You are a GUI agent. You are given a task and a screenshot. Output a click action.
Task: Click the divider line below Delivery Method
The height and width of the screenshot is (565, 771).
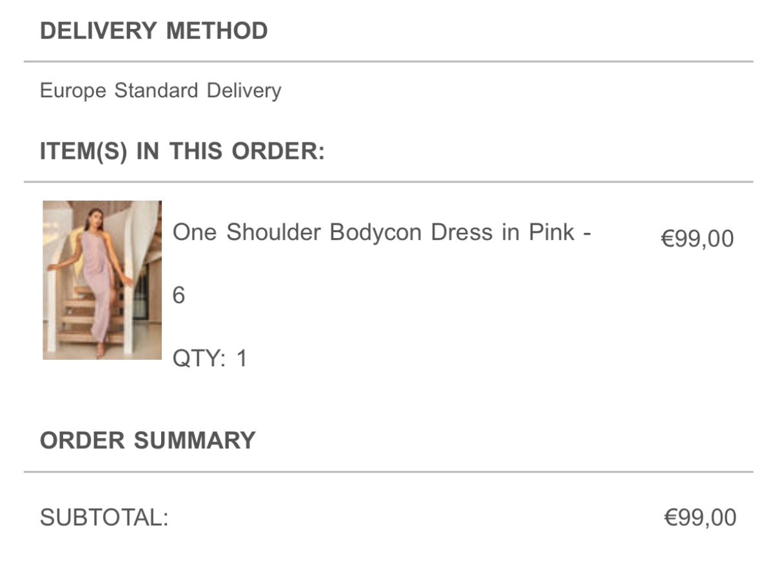[x=388, y=61]
